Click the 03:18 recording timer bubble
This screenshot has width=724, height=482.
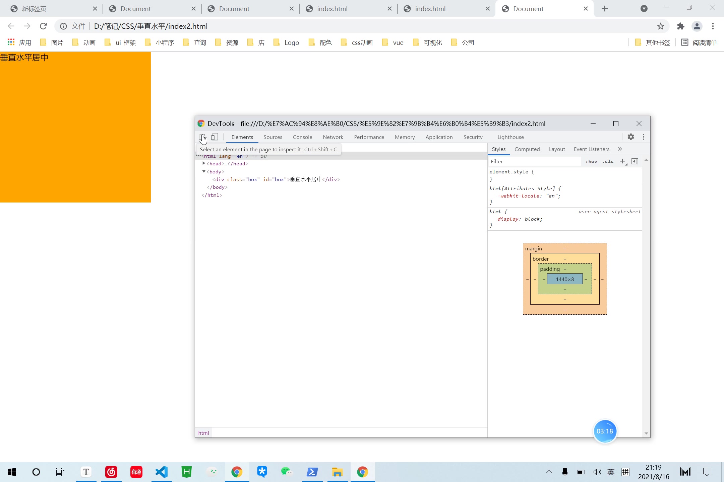tap(605, 431)
